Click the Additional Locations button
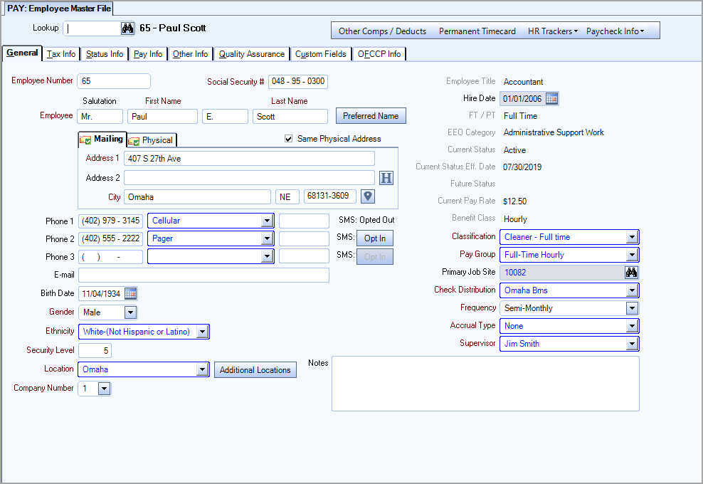The width and height of the screenshot is (703, 484). tap(255, 369)
